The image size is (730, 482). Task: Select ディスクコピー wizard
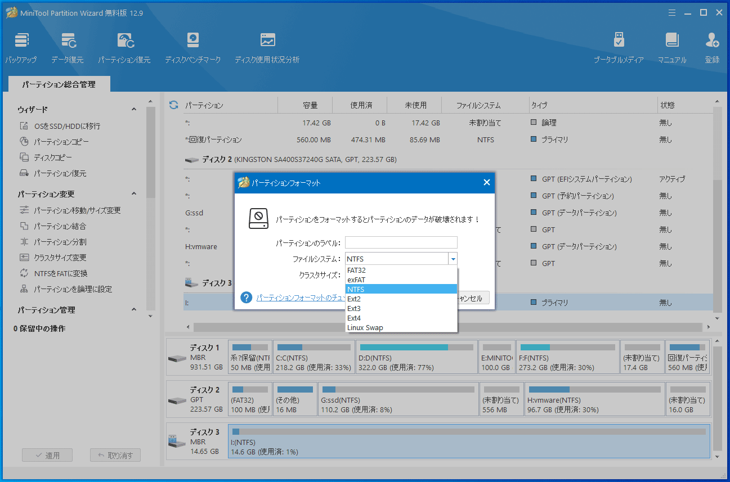point(46,157)
